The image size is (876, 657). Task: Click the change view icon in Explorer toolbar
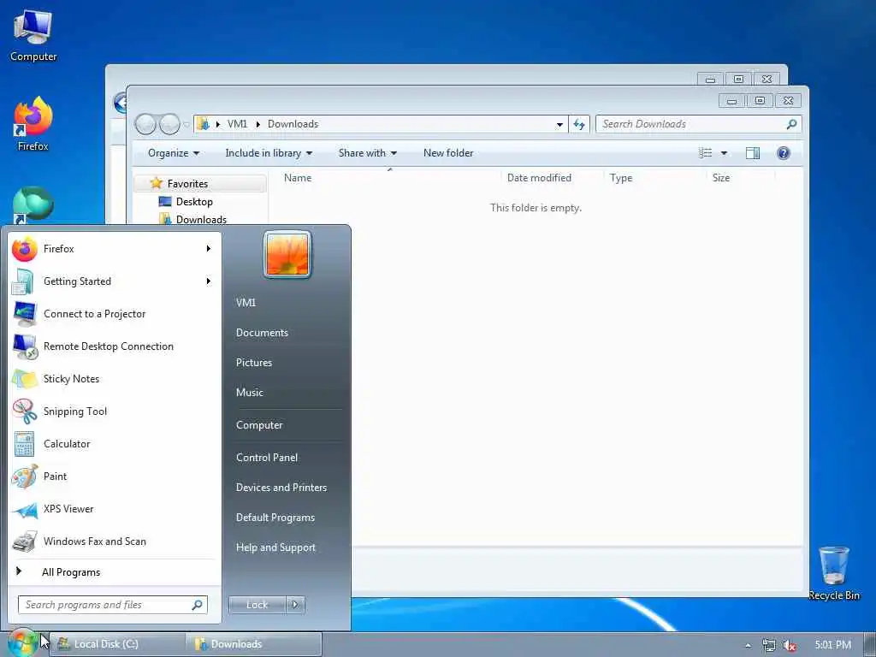(706, 153)
